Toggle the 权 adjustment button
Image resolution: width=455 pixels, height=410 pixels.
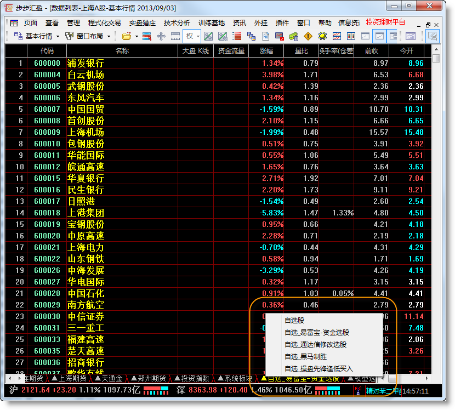(x=190, y=36)
